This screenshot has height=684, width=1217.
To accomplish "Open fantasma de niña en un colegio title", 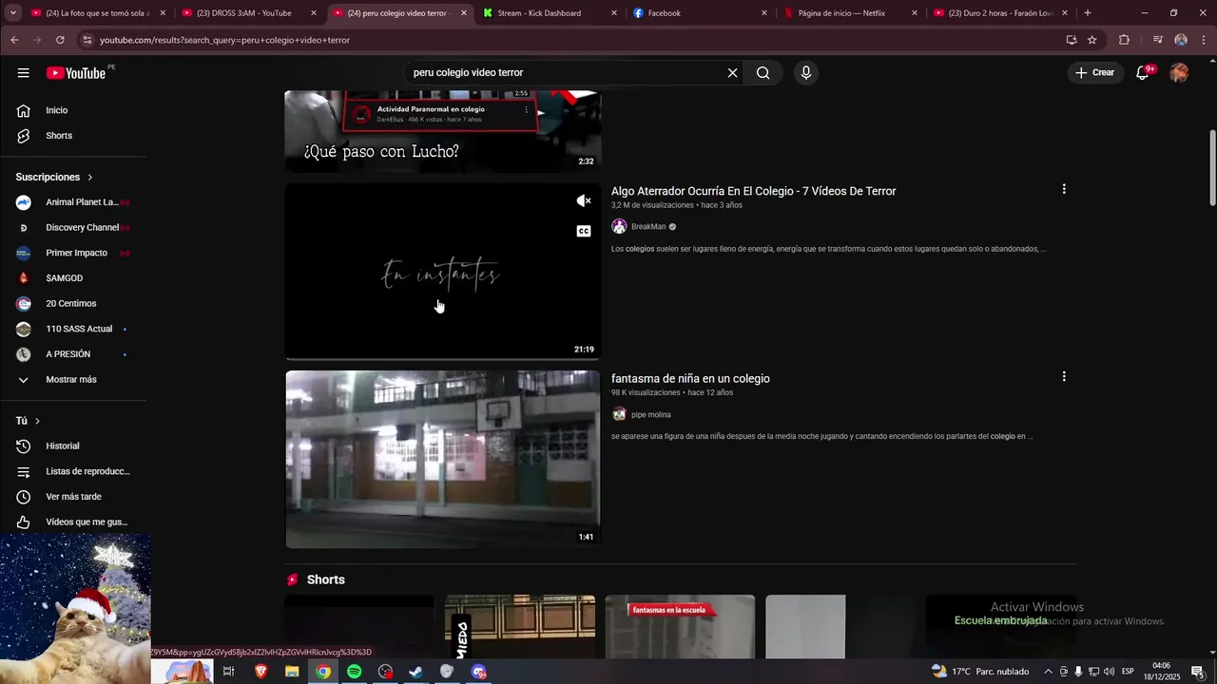I will pyautogui.click(x=690, y=378).
